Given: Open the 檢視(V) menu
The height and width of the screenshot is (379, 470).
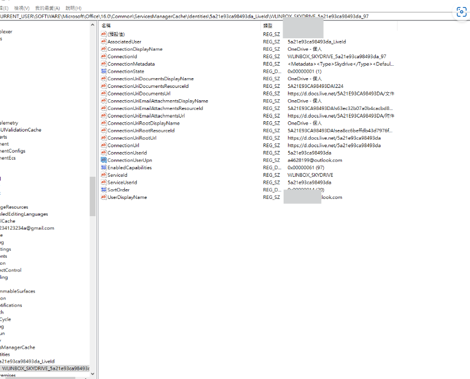Looking at the screenshot, I should 22,8.
